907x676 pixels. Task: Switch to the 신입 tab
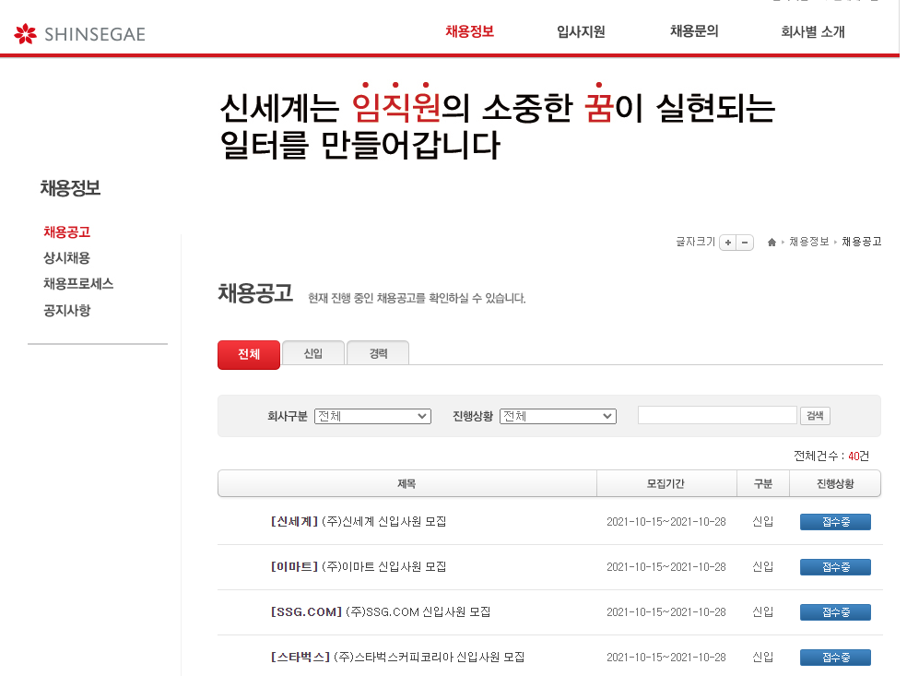pos(312,354)
